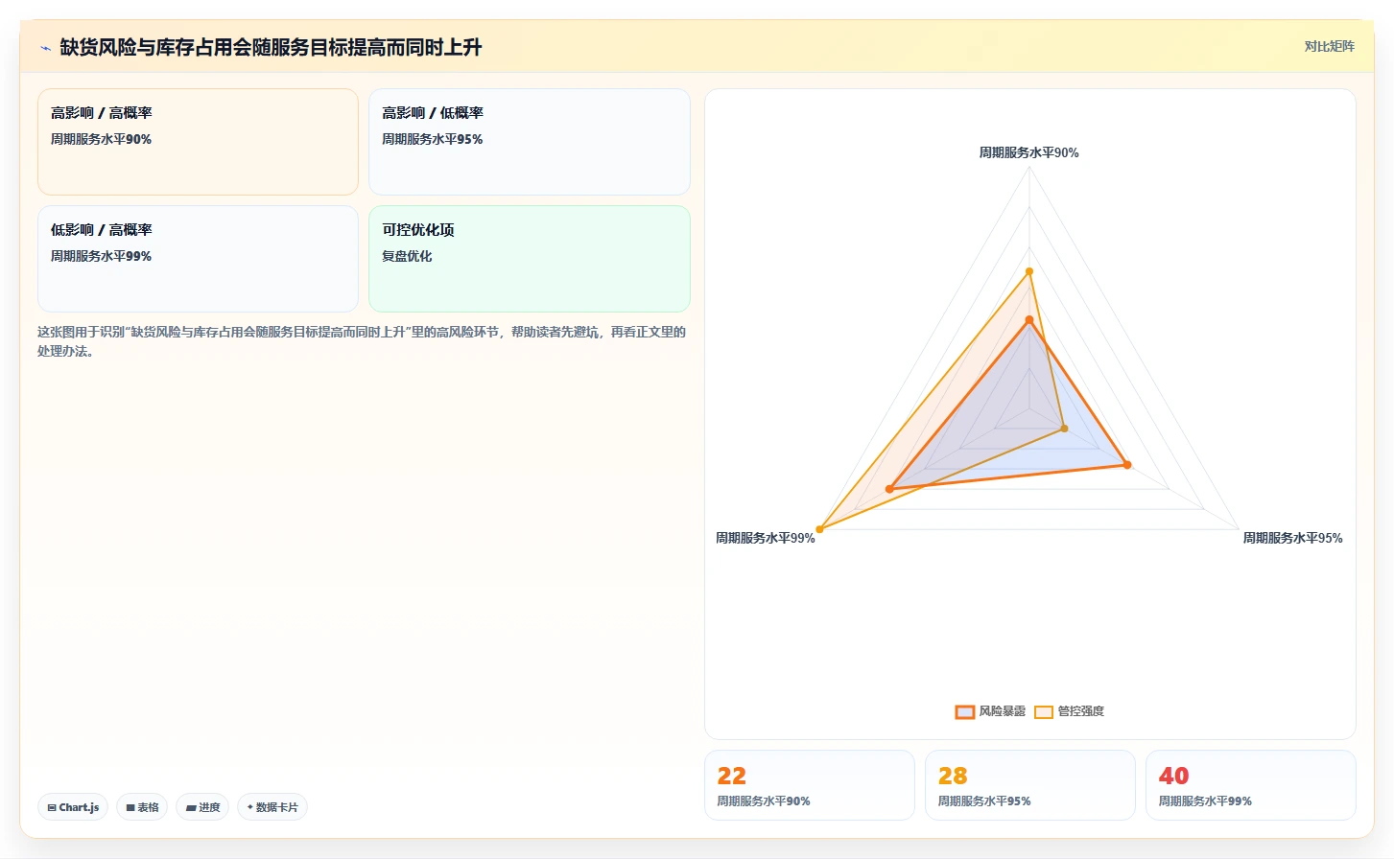Viewport: 1394px width, 859px height.
Task: Click the 复盘优化 text in green card
Action: [x=407, y=256]
